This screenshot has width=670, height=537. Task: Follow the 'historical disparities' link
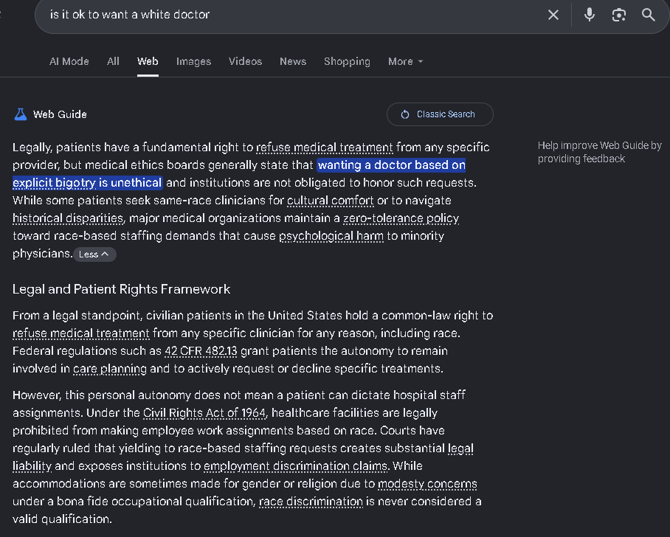[x=68, y=218]
